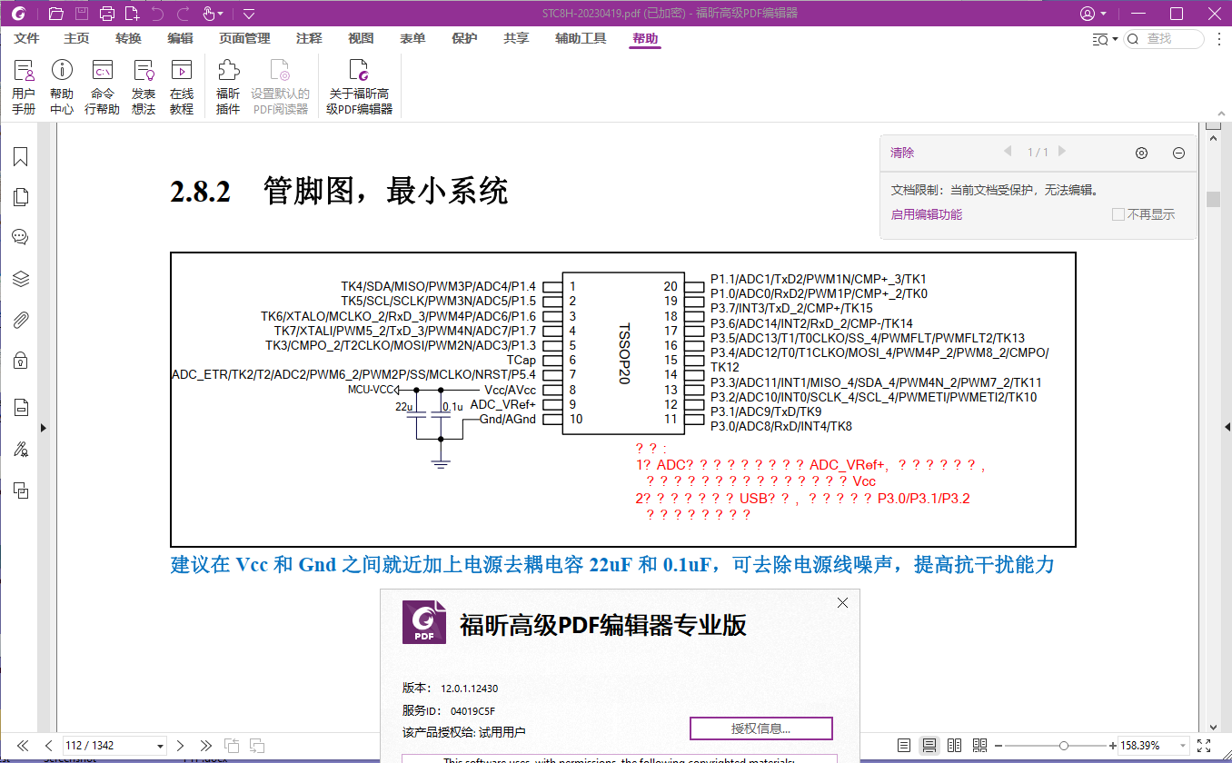Click Enable Editing (启用编辑功能) link
Viewport: 1232px width, 763px height.
click(926, 214)
